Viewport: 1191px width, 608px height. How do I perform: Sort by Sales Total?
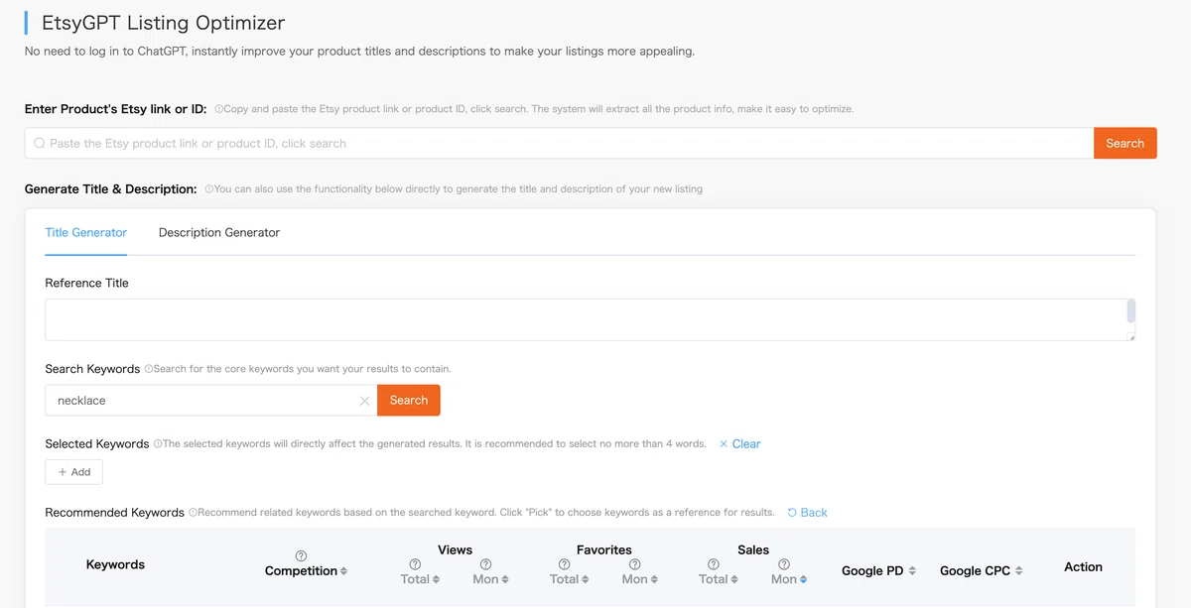[733, 579]
